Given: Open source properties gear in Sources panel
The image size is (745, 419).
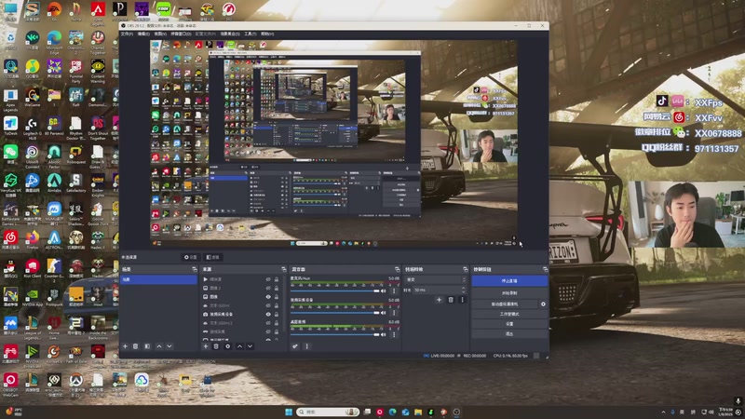Looking at the screenshot, I should [x=228, y=346].
